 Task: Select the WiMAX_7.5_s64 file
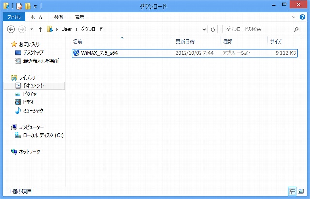click(185, 53)
